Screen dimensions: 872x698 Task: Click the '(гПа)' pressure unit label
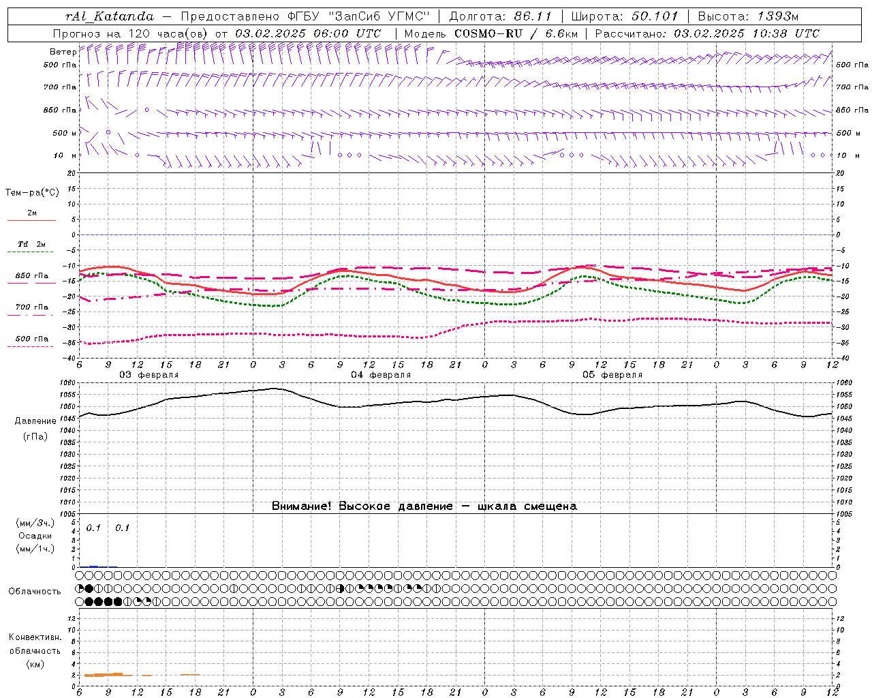click(x=35, y=437)
